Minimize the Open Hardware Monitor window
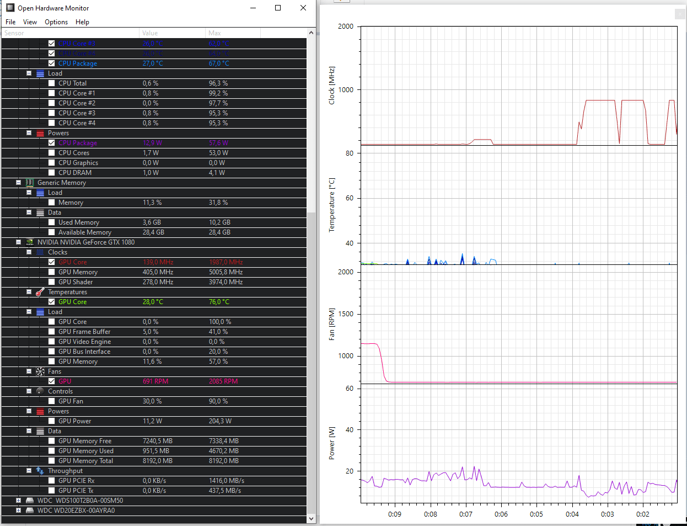Image resolution: width=687 pixels, height=526 pixels. 253,8
